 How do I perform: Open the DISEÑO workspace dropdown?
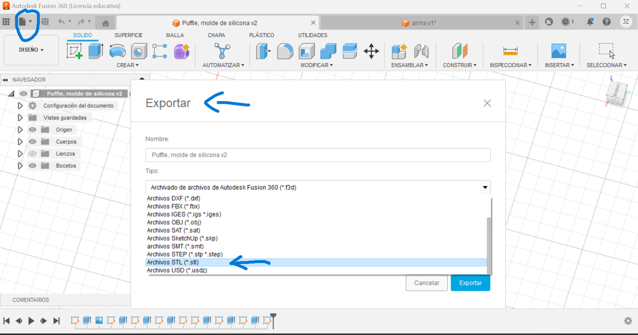pos(31,50)
